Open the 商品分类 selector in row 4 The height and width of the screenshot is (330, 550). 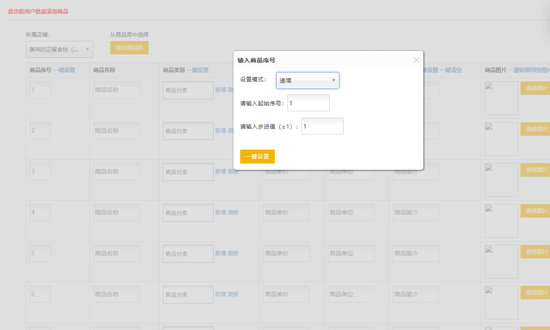[x=188, y=213]
